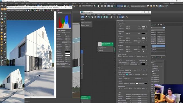This screenshot has height=103, width=183.
Task: Click the Unwrap UVW button in command panel
Action: (x=161, y=41)
